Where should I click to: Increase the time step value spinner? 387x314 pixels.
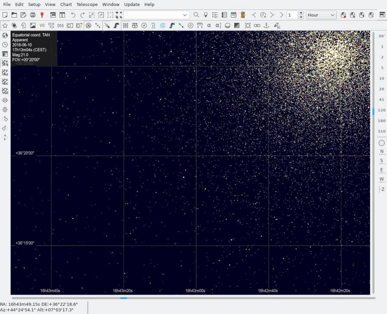click(301, 13)
